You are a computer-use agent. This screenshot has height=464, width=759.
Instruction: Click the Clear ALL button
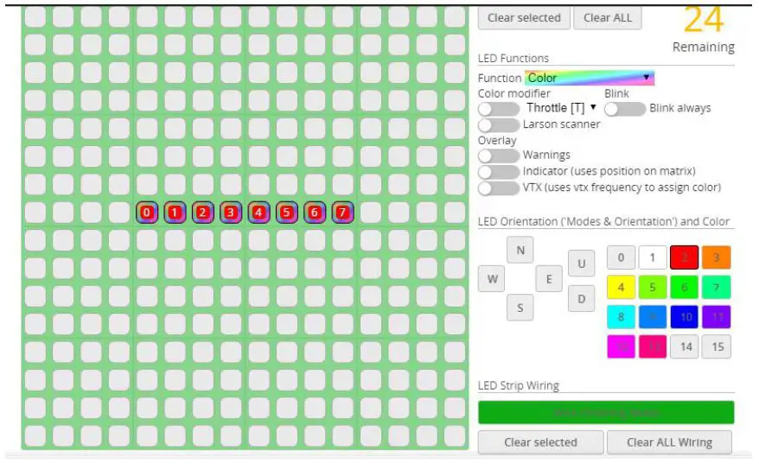pyautogui.click(x=608, y=18)
